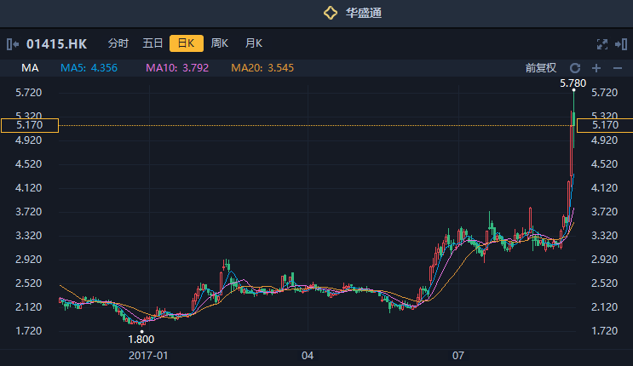Switch to the 五日 five-day view
The height and width of the screenshot is (366, 633).
pyautogui.click(x=152, y=43)
